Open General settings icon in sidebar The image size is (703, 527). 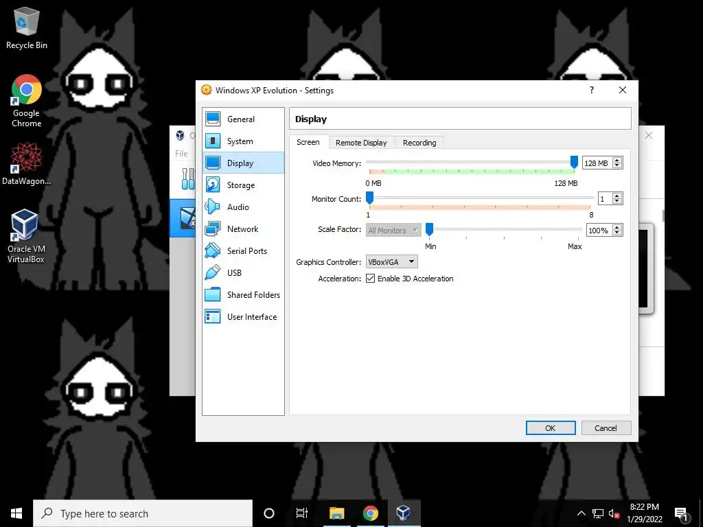tap(213, 119)
